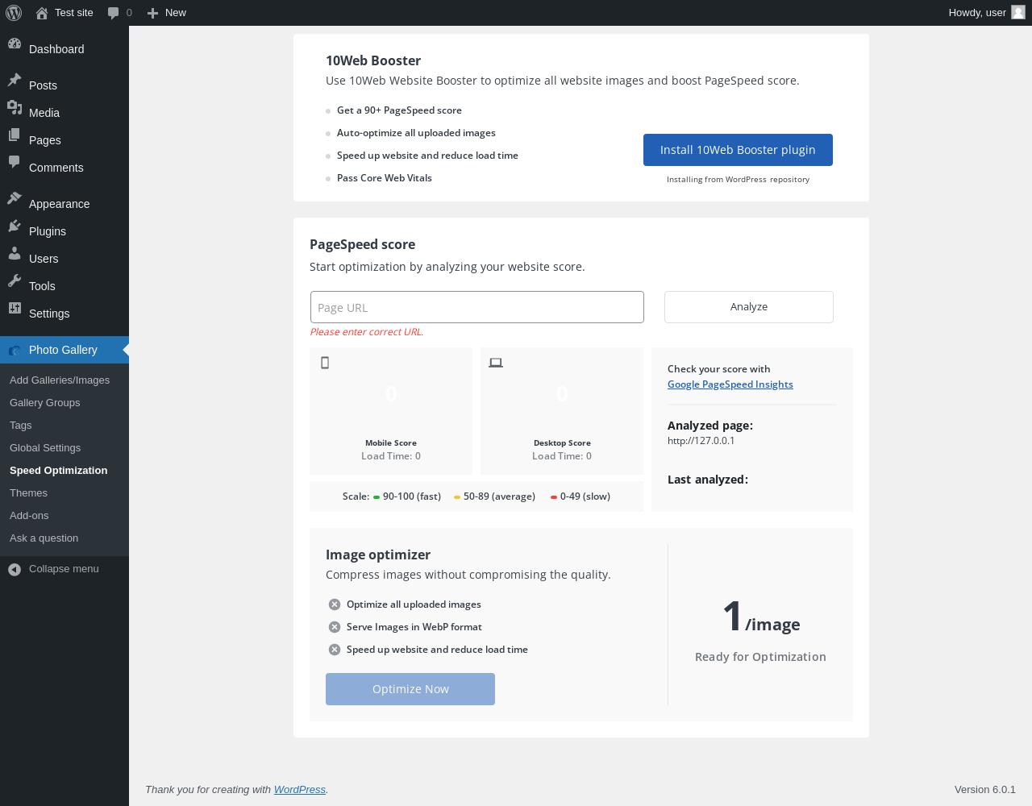Open the Google PageSpeed Insights link
Image resolution: width=1032 pixels, height=806 pixels.
click(x=730, y=384)
